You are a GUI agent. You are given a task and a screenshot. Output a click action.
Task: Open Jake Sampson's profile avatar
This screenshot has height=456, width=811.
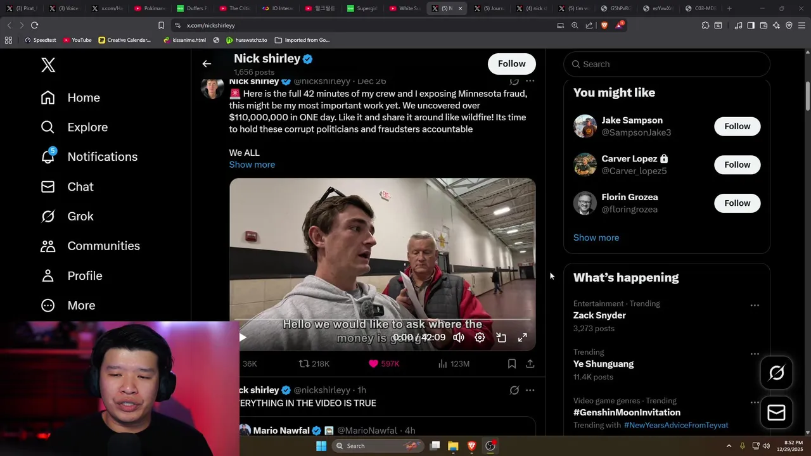point(585,126)
